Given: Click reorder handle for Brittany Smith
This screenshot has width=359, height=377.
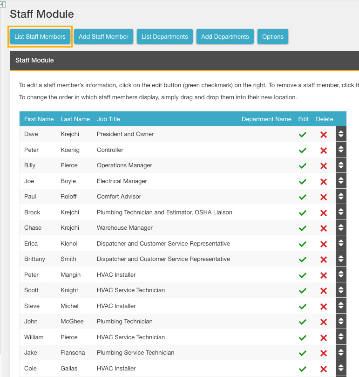Looking at the screenshot, I should coord(341,259).
